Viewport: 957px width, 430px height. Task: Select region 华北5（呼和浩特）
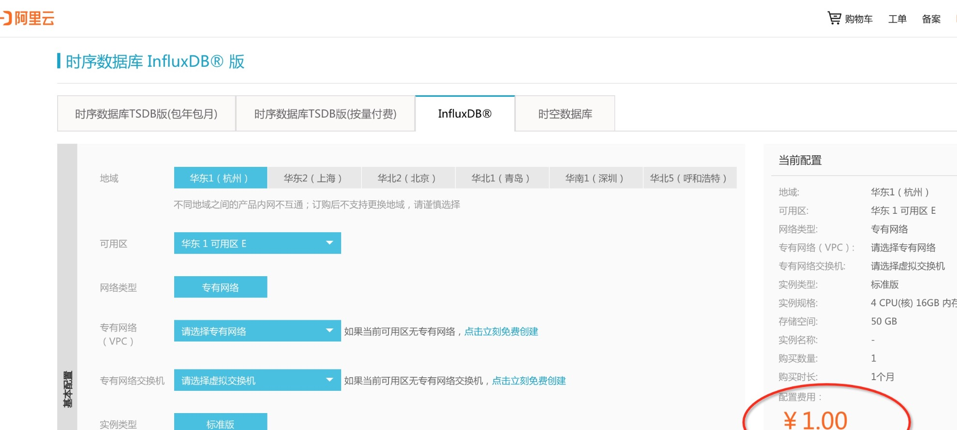pyautogui.click(x=690, y=178)
